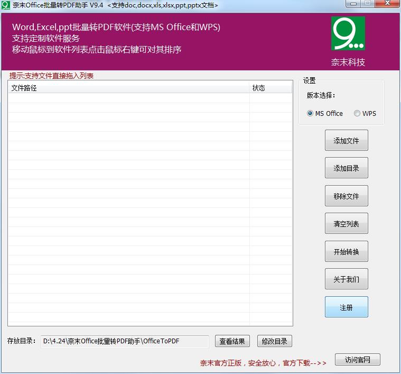Open the 关于我们 about dialog
The height and width of the screenshot is (374, 401).
(x=346, y=279)
